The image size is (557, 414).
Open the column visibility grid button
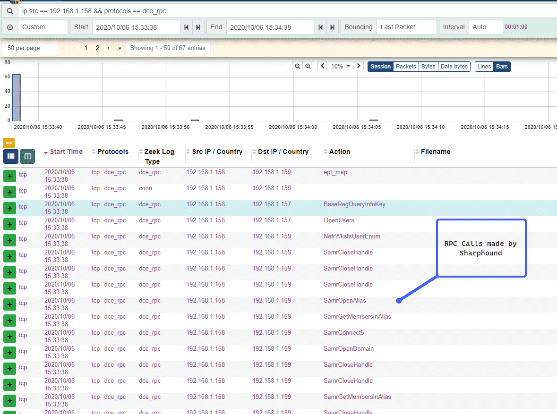[10, 156]
